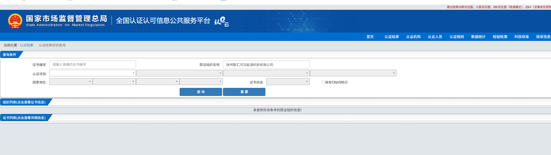
Task: Open the third 认证项目 dropdown
Action: click(x=266, y=73)
